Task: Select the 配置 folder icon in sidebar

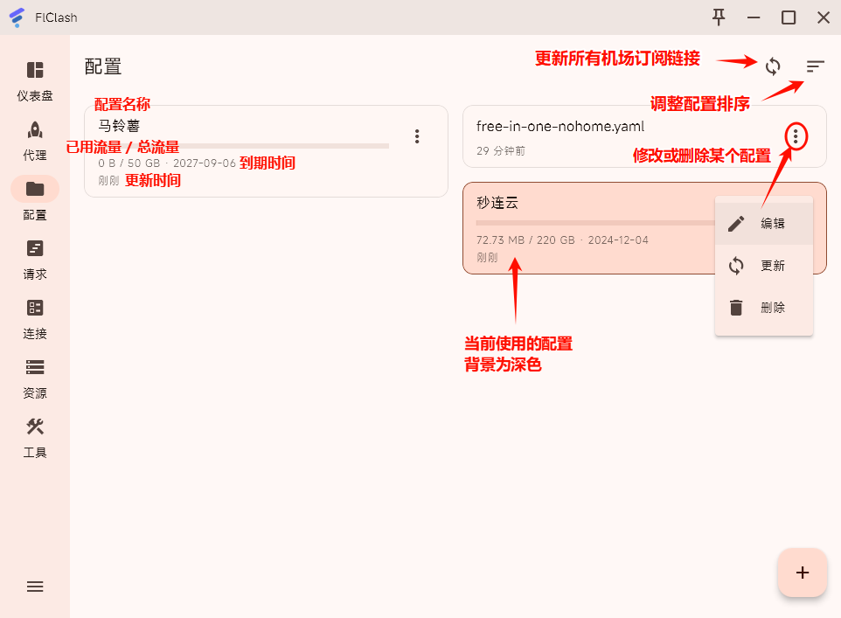Action: [x=35, y=189]
